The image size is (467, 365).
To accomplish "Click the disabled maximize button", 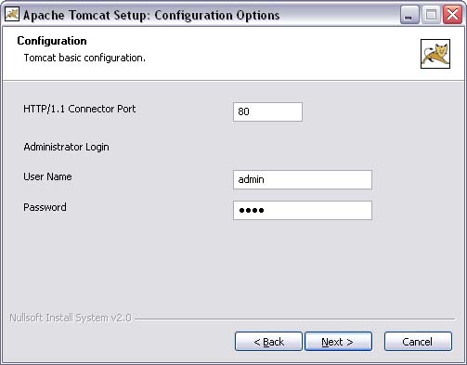I will 431,15.
